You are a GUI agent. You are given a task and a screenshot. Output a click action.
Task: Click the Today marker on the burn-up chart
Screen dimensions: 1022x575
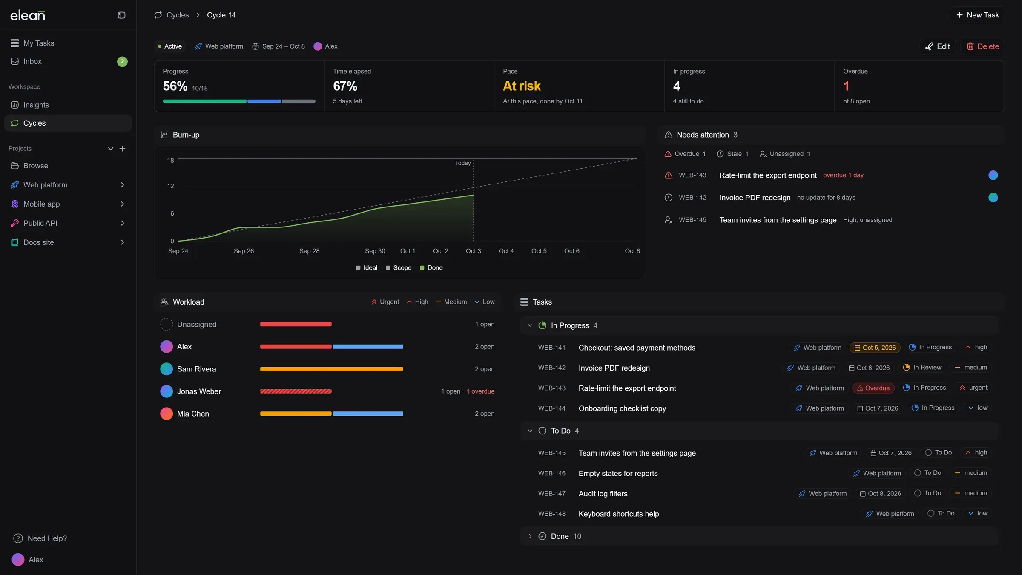(463, 163)
